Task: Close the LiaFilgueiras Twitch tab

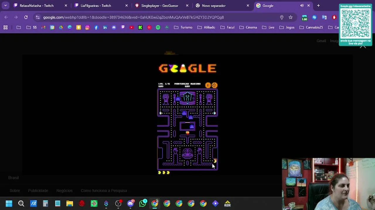Action: point(127,6)
